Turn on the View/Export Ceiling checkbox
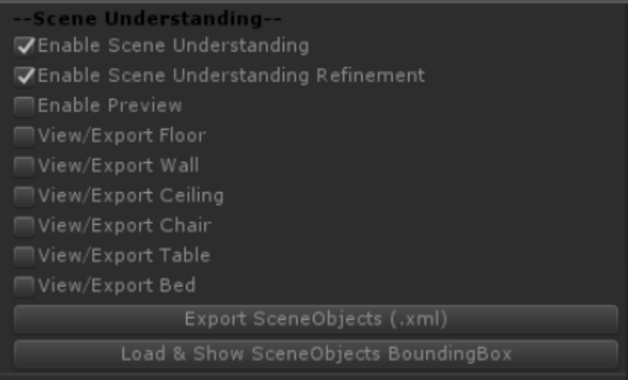Image resolution: width=628 pixels, height=380 pixels. tap(25, 196)
